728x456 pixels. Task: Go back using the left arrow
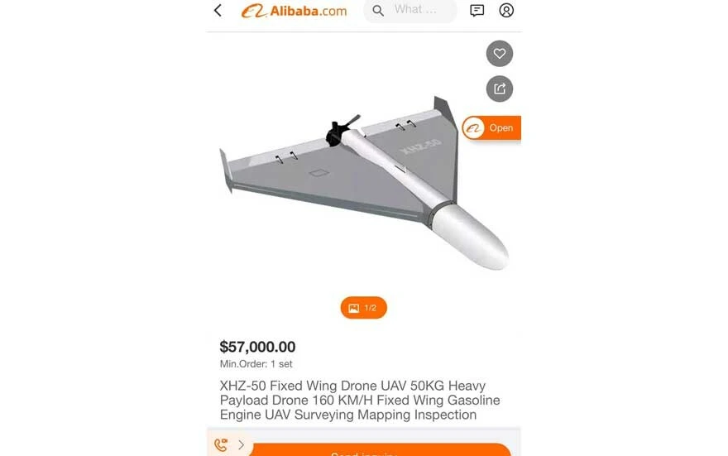pyautogui.click(x=218, y=10)
